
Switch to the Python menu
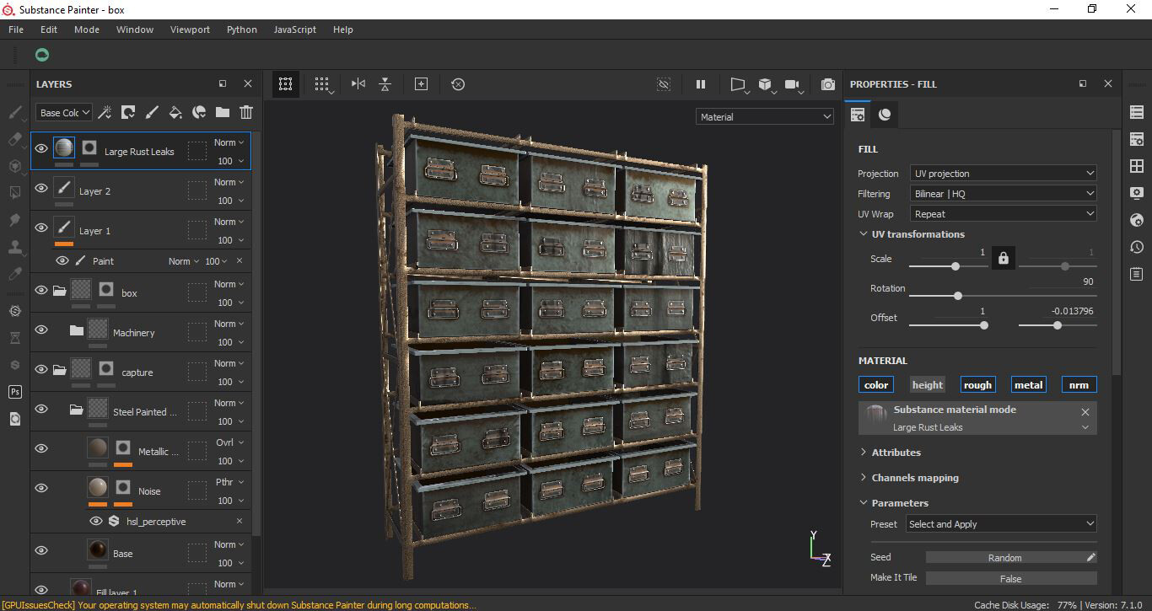[x=242, y=29]
